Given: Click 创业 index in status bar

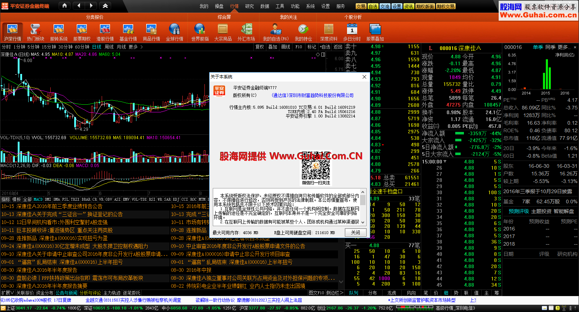Looking at the screenshot, I should tap(322, 308).
